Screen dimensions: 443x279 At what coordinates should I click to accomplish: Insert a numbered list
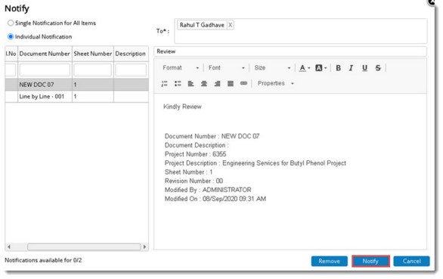pos(165,83)
